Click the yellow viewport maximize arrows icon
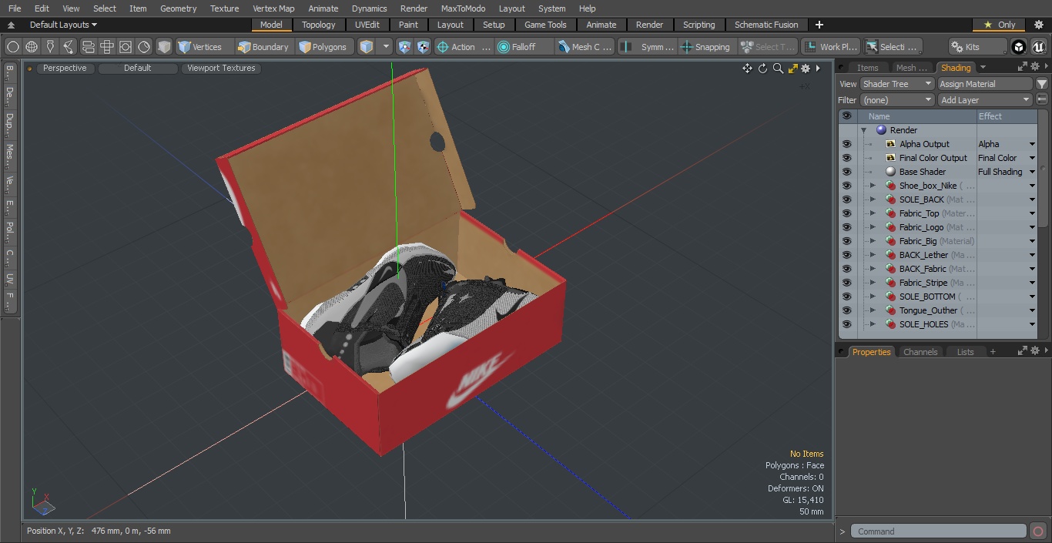Viewport: 1052px width, 543px height. [x=792, y=69]
